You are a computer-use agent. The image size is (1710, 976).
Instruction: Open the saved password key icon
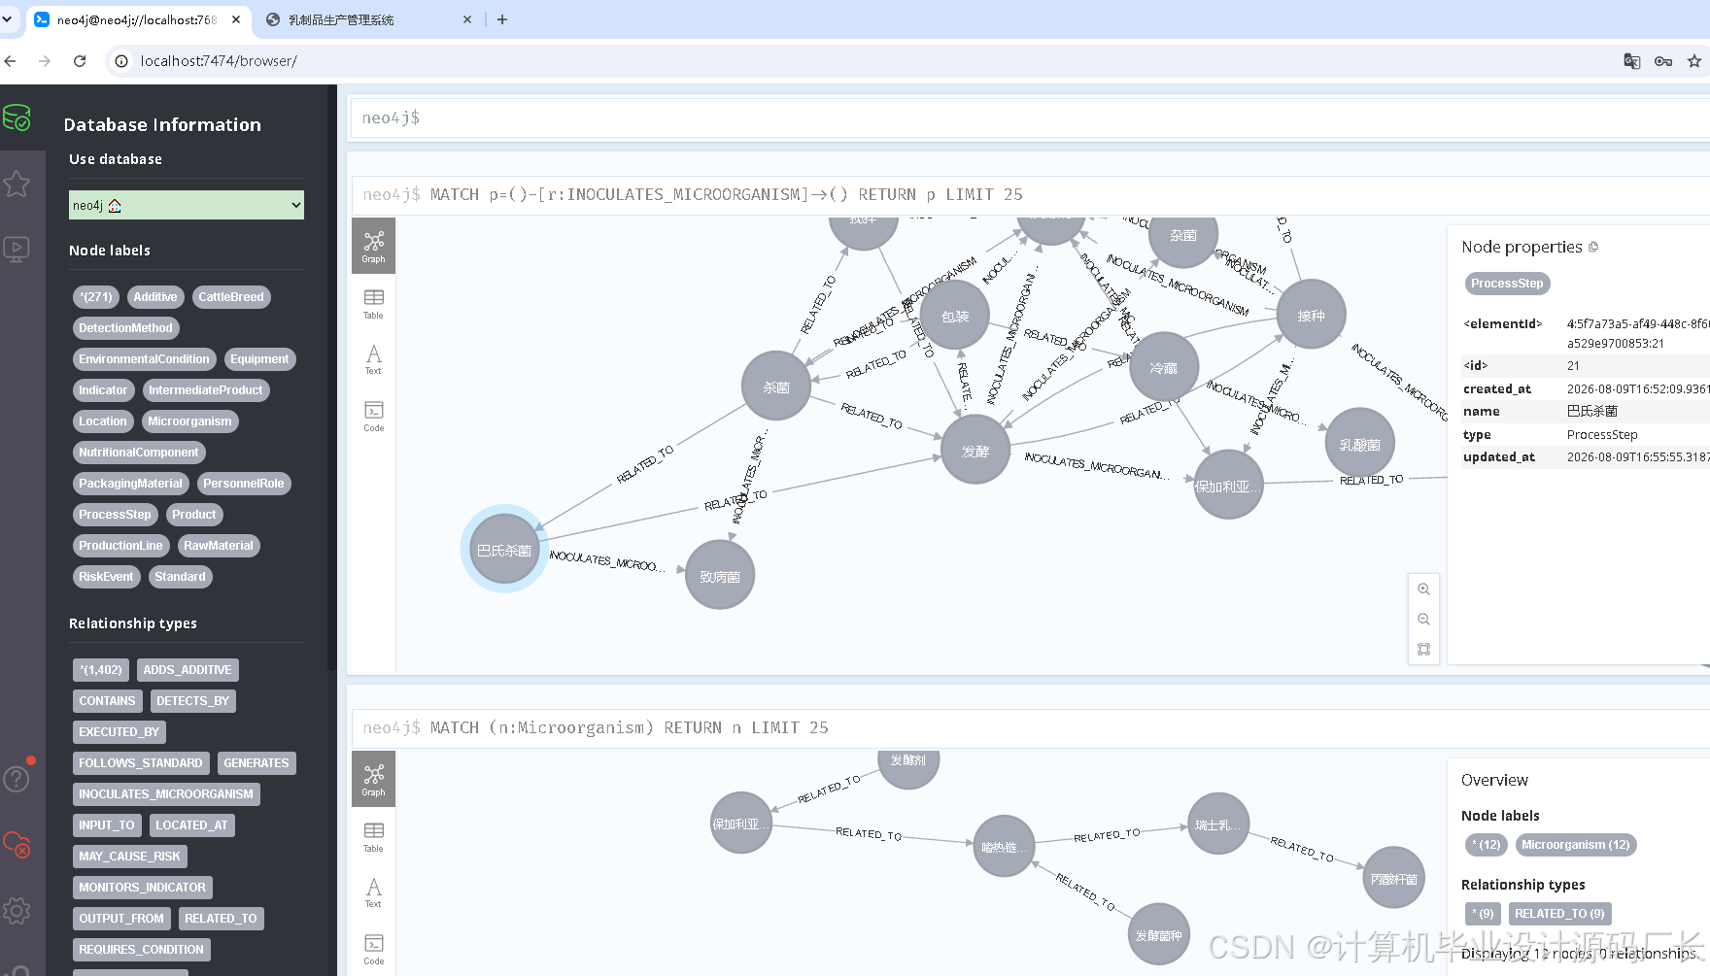click(1663, 61)
